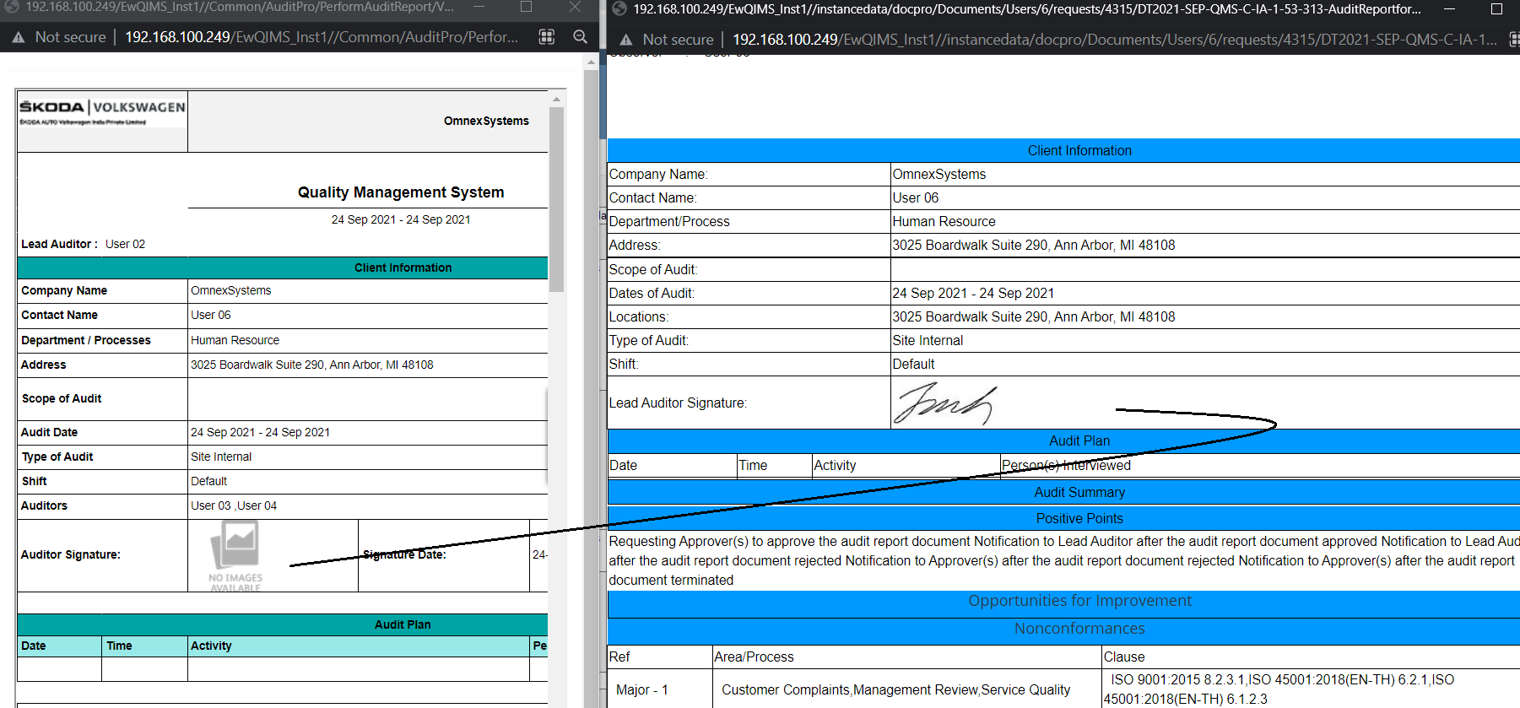The height and width of the screenshot is (708, 1520).
Task: Click 'Company Name' label in left report
Action: click(64, 290)
